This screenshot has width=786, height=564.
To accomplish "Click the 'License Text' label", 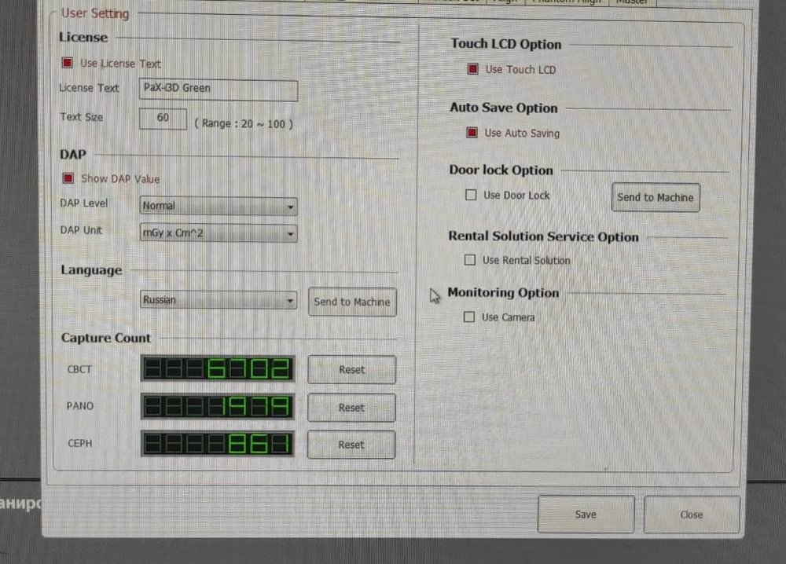I will tap(90, 88).
